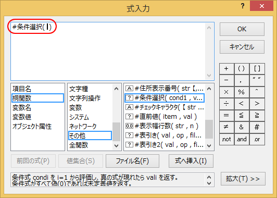Click the 式へ挿入(I) button
The width and height of the screenshot is (277, 198).
pos(191,161)
